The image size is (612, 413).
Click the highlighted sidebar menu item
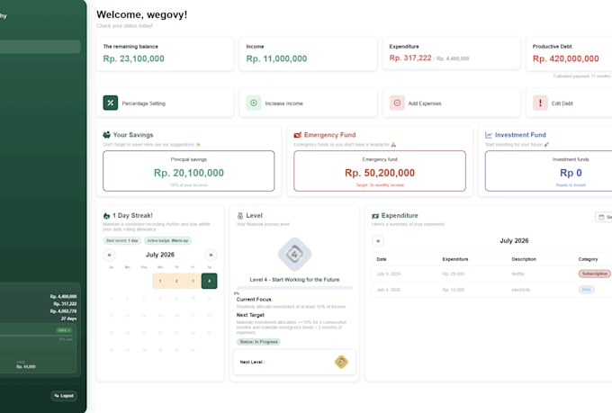(x=40, y=47)
